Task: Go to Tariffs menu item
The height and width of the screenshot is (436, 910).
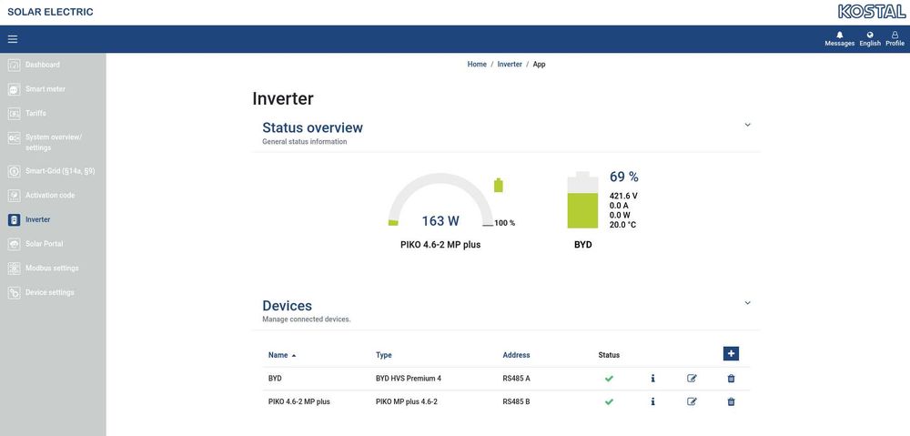Action: coord(35,114)
